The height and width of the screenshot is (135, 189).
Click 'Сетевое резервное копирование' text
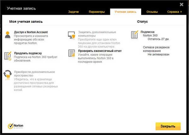156,49
